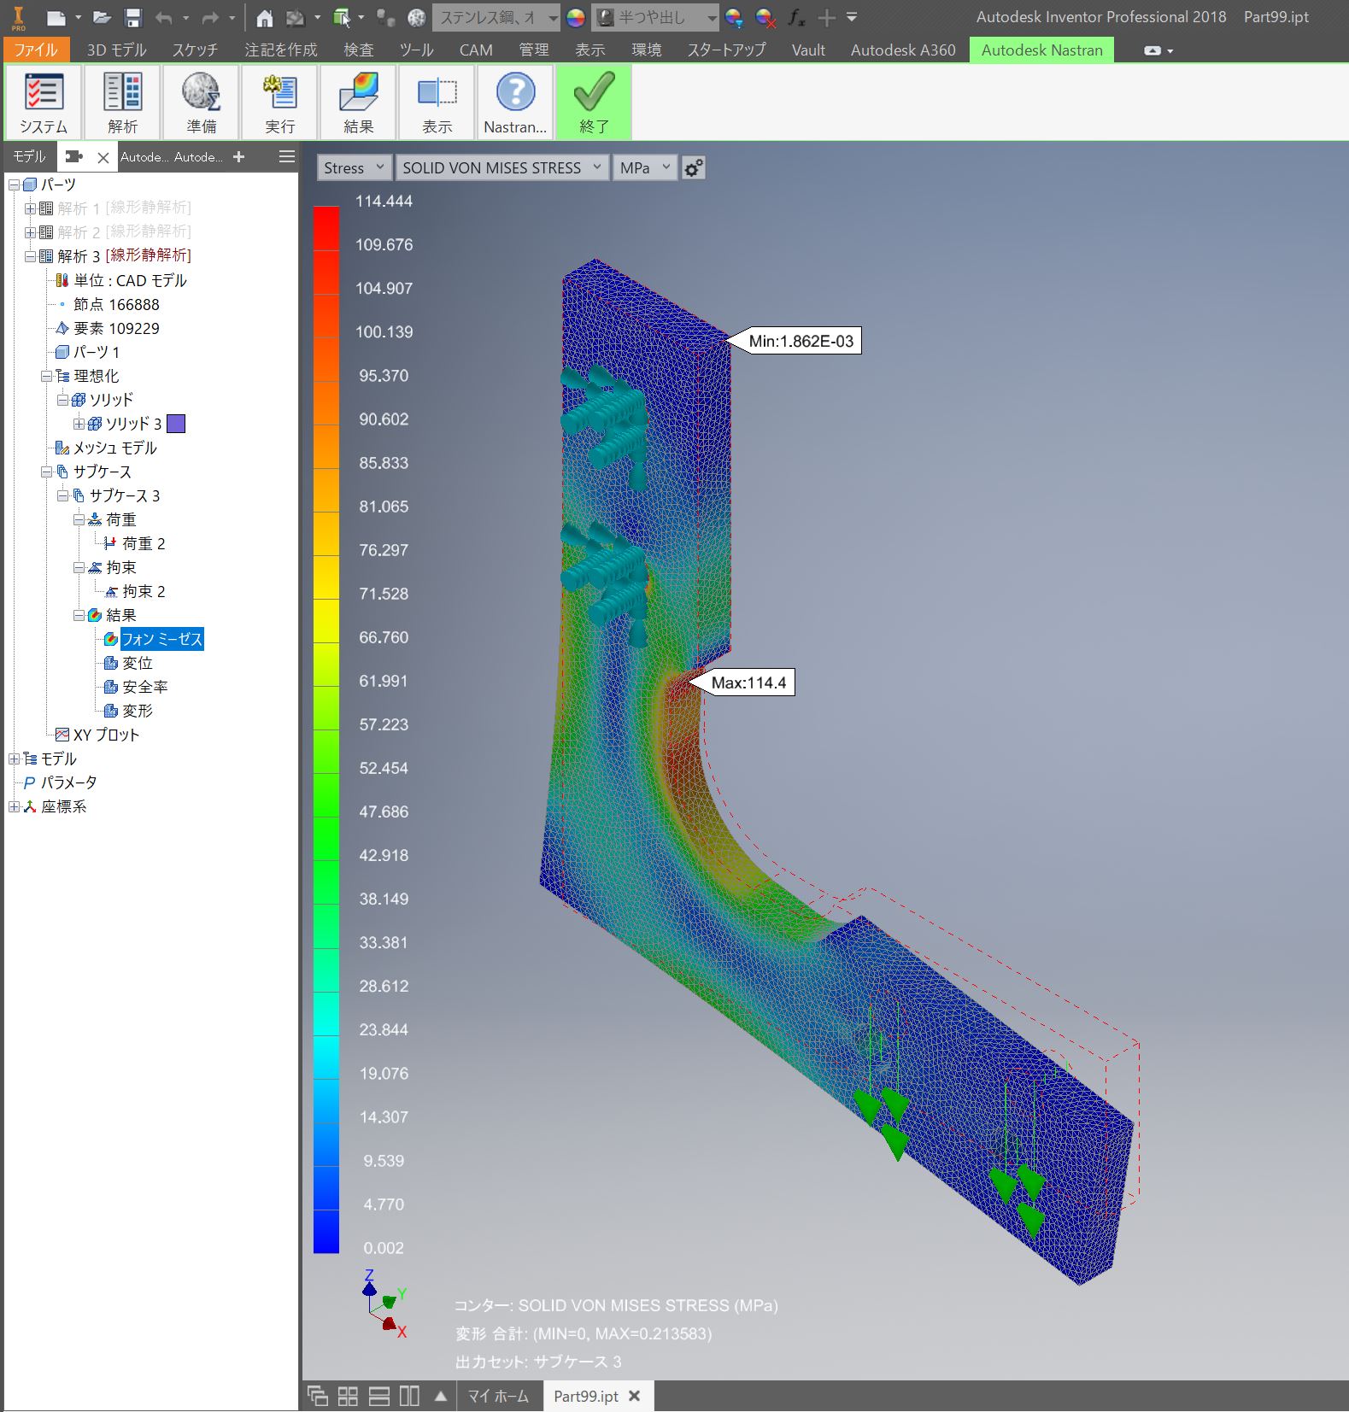Select the 変位 result

(x=137, y=663)
